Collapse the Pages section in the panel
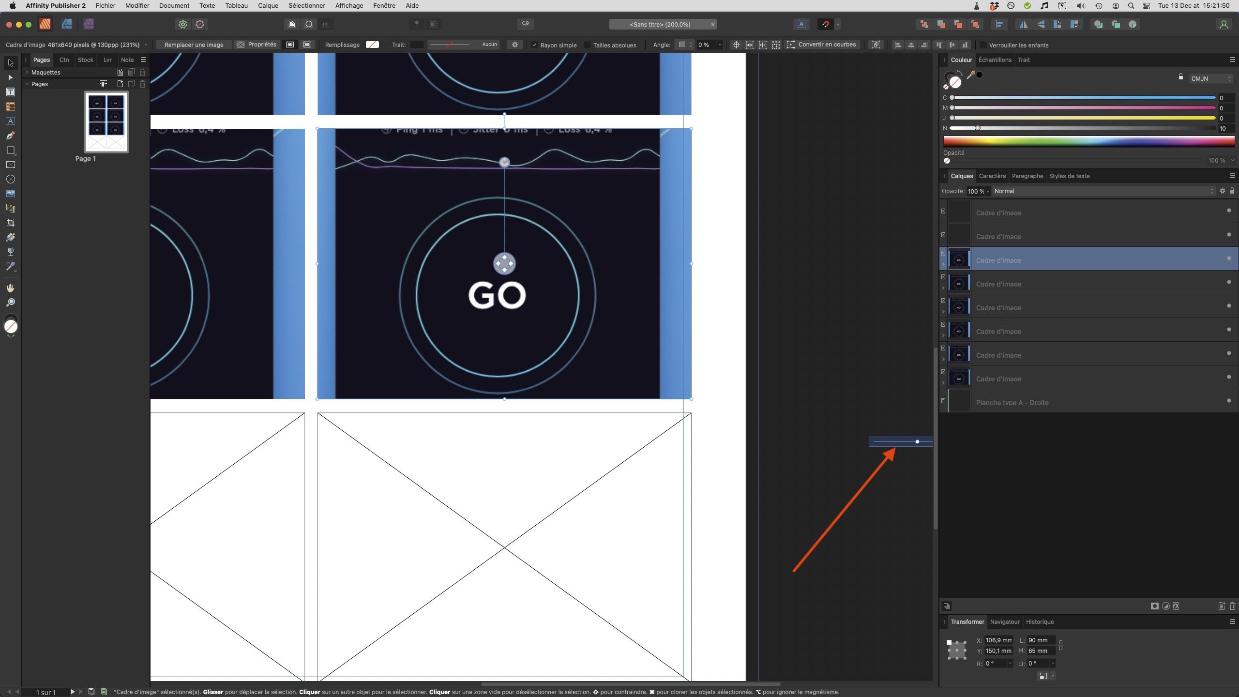Image resolution: width=1239 pixels, height=697 pixels. pos(27,84)
